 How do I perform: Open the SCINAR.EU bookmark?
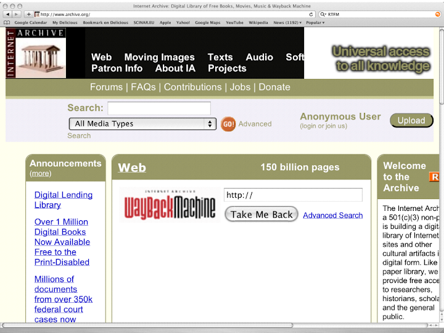(x=144, y=22)
